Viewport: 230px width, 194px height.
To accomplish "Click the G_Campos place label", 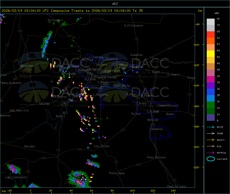I will pos(174,74).
